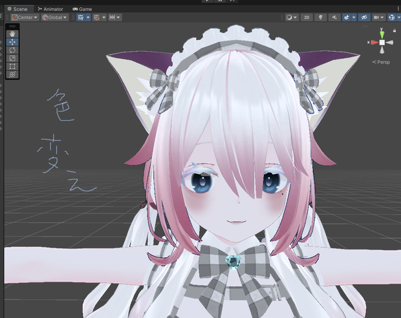Select the Move tool
This screenshot has width=401, height=318.
click(x=12, y=42)
